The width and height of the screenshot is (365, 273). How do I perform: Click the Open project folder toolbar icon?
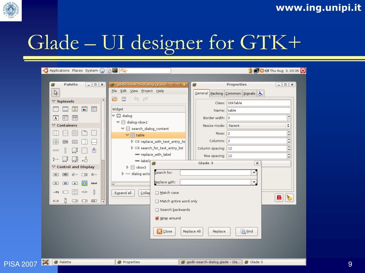pyautogui.click(x=114, y=99)
